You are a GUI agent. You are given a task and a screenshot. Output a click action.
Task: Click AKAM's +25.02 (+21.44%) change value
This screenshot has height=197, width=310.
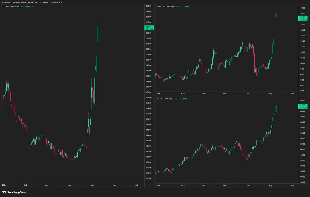coord(182,6)
